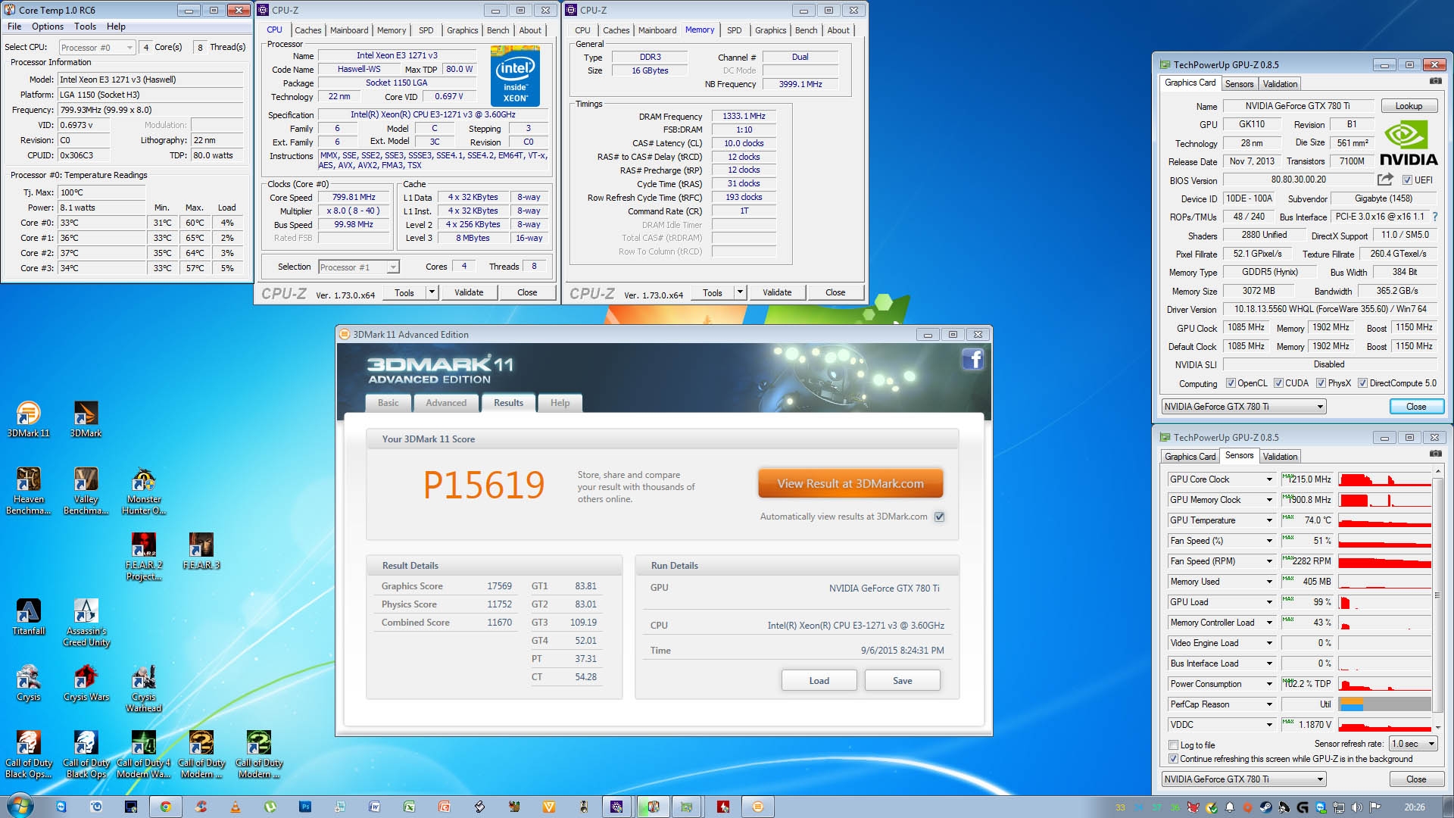Open Microsoft Word from the taskbar

tap(374, 807)
